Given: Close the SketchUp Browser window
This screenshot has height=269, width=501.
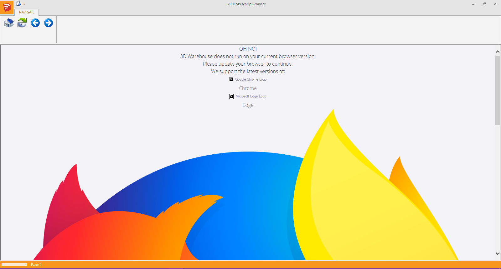Looking at the screenshot, I should [x=495, y=4].
